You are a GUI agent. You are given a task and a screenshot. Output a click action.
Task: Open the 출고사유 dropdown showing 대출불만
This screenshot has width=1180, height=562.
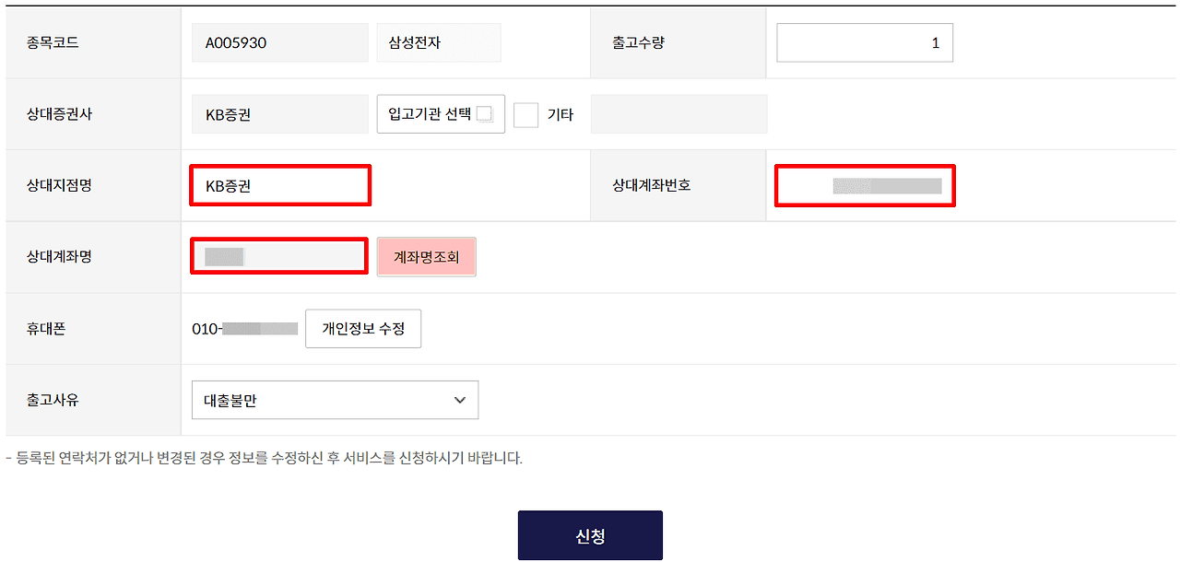click(x=335, y=400)
